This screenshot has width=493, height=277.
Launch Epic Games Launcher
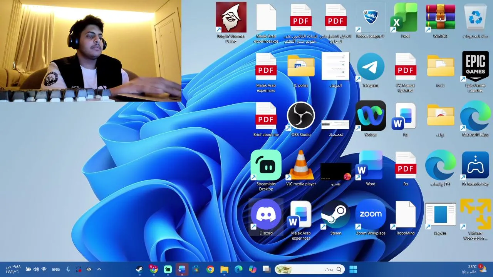[x=475, y=72]
